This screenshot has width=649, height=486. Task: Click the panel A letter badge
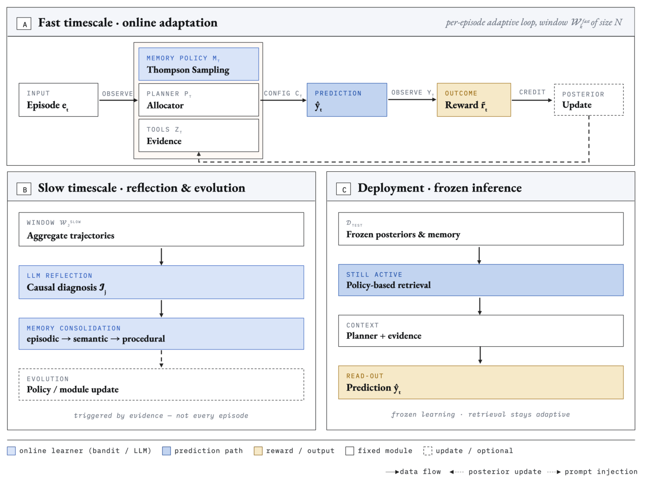(x=24, y=24)
